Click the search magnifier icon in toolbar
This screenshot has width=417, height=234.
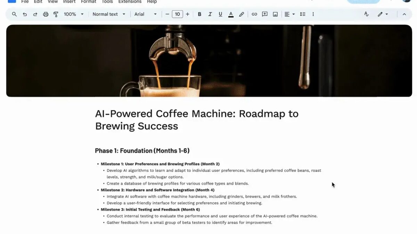coord(14,14)
